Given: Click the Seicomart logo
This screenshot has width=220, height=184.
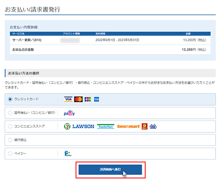Looking at the screenshot, I should (x=128, y=126).
